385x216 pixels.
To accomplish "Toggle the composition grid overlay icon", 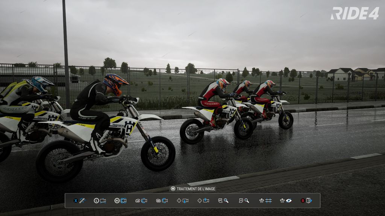I will tap(268, 201).
